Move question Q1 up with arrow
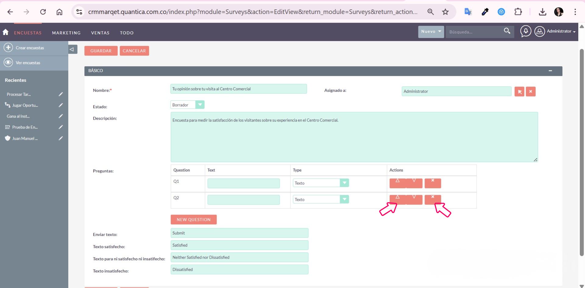 pos(397,183)
